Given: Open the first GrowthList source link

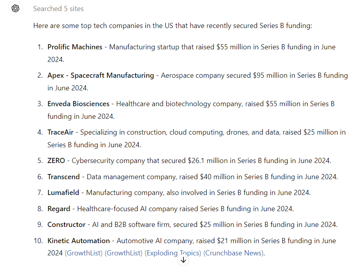Looking at the screenshot, I should point(83,253).
